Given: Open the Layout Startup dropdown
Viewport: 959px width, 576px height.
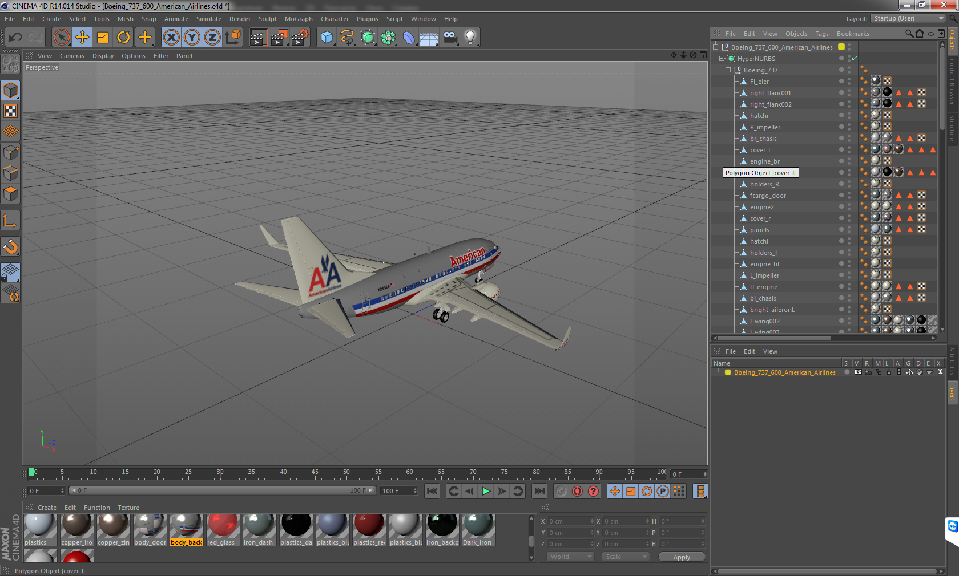Looking at the screenshot, I should (x=909, y=18).
